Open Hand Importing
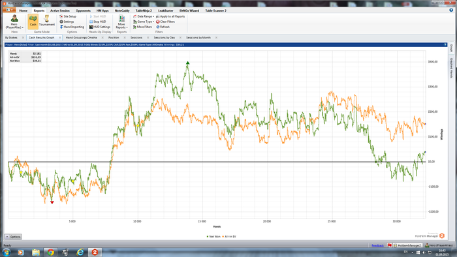This screenshot has width=457, height=257. coord(72,27)
